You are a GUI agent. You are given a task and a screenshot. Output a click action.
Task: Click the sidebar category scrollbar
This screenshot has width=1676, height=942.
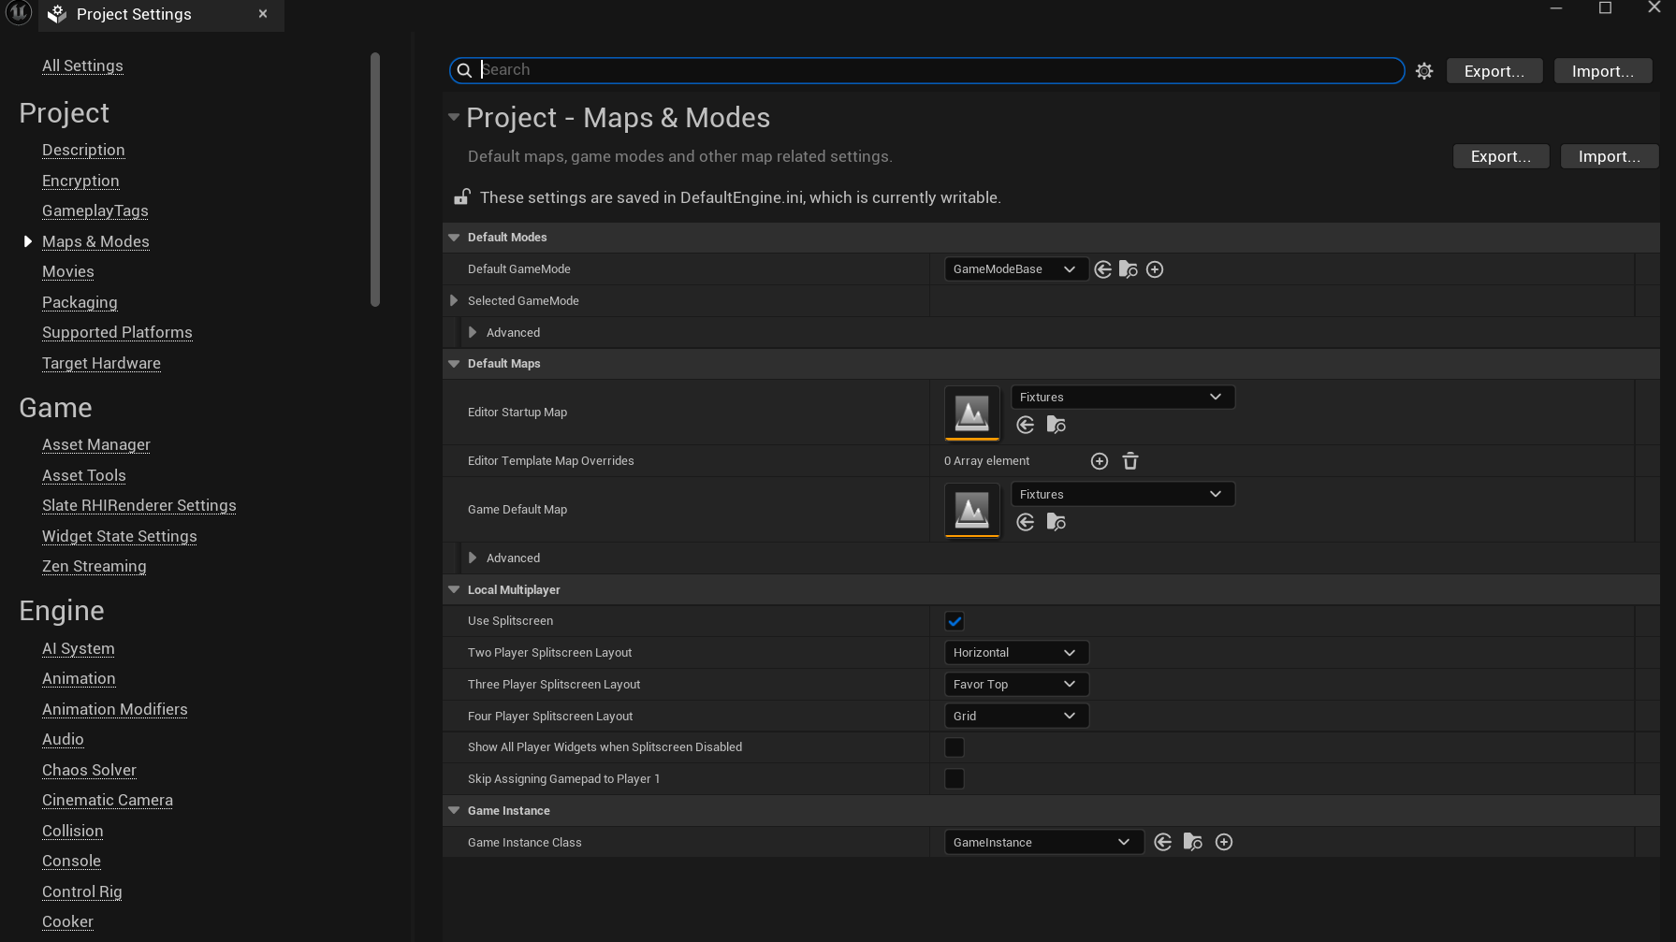tap(375, 180)
